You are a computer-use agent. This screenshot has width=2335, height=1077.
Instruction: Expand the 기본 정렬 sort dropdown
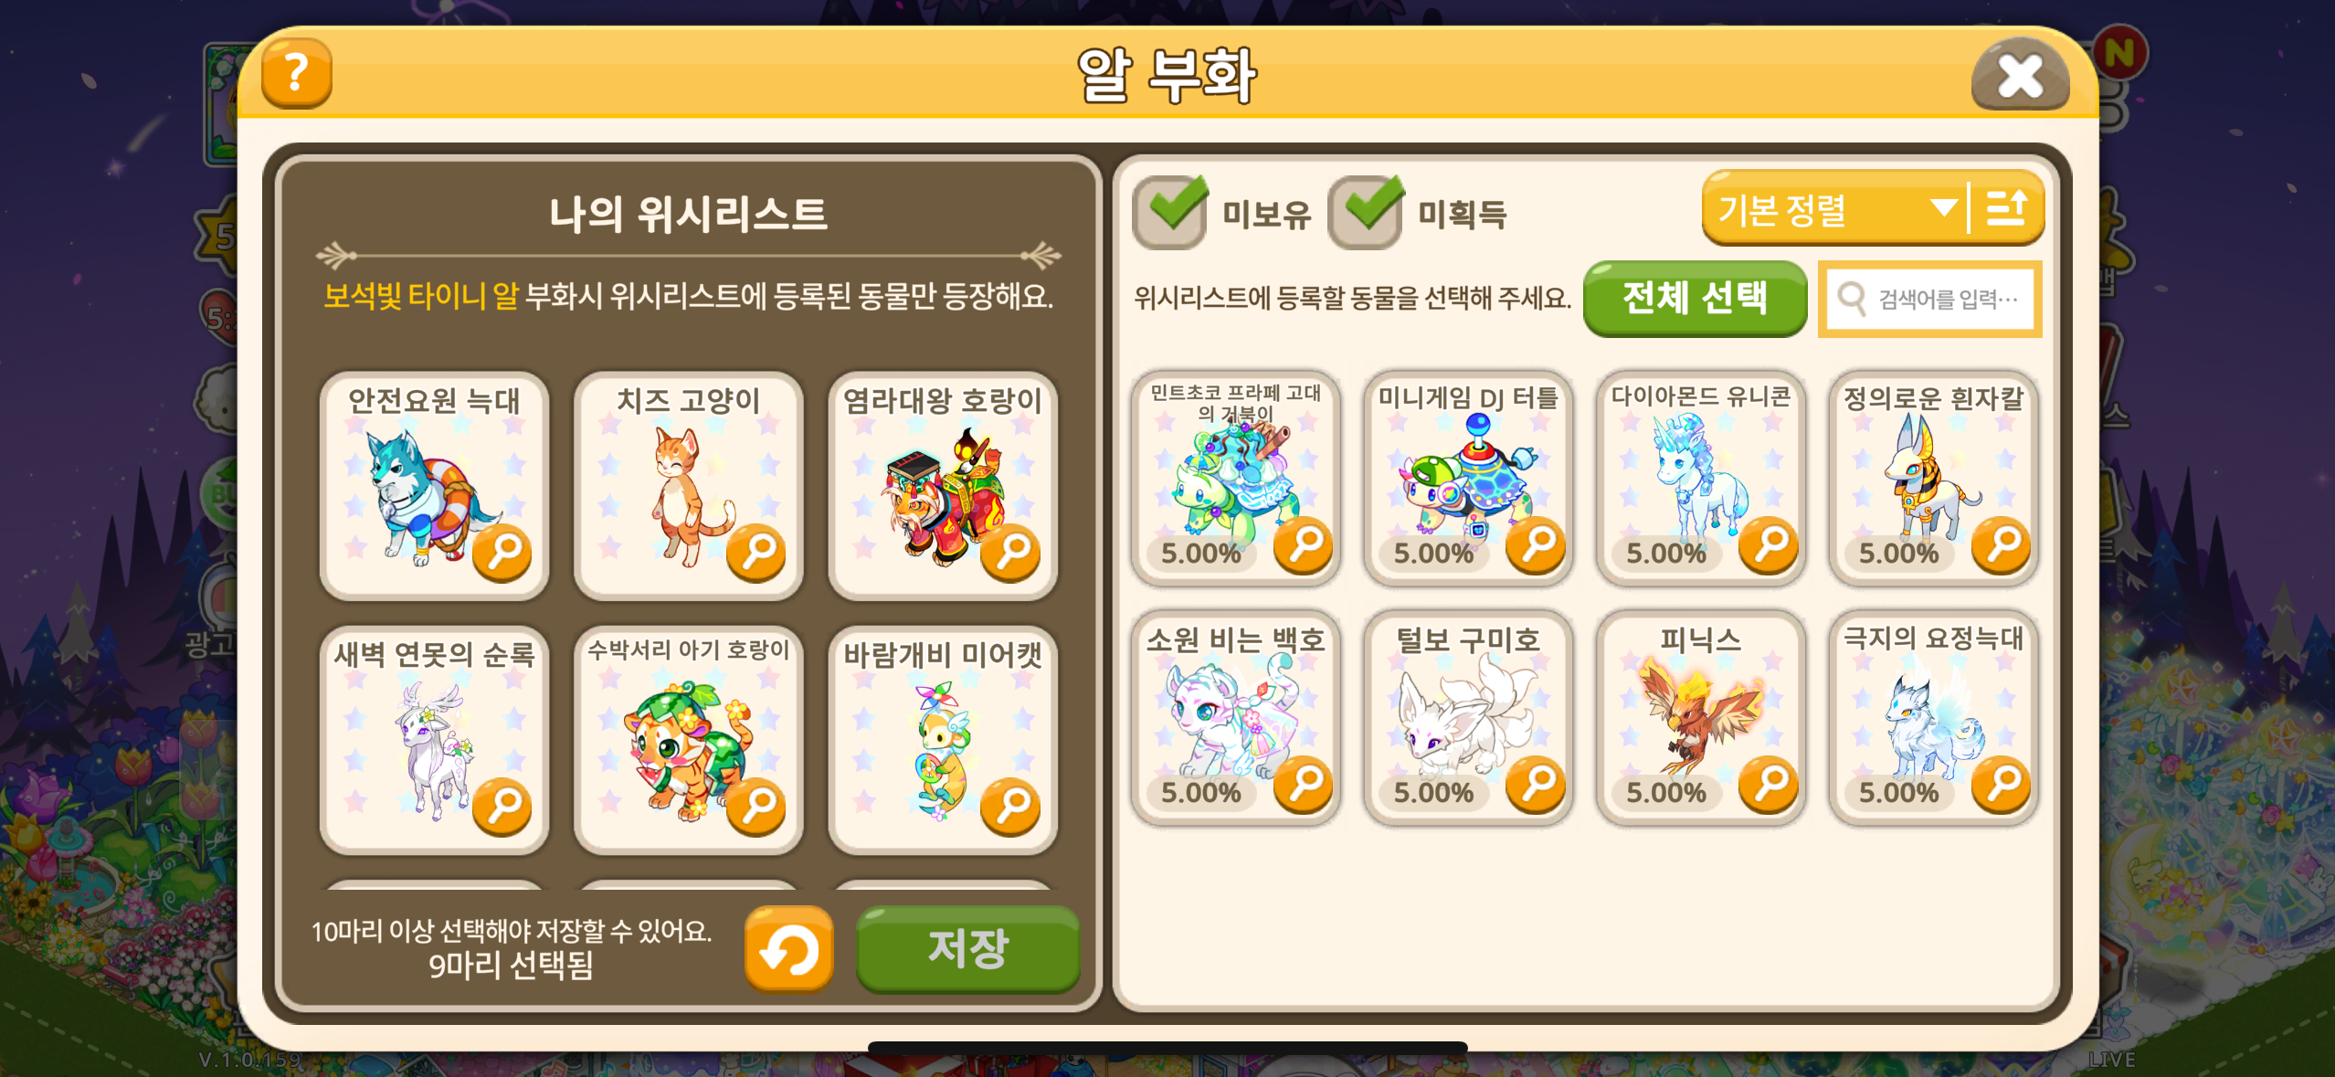point(1834,208)
